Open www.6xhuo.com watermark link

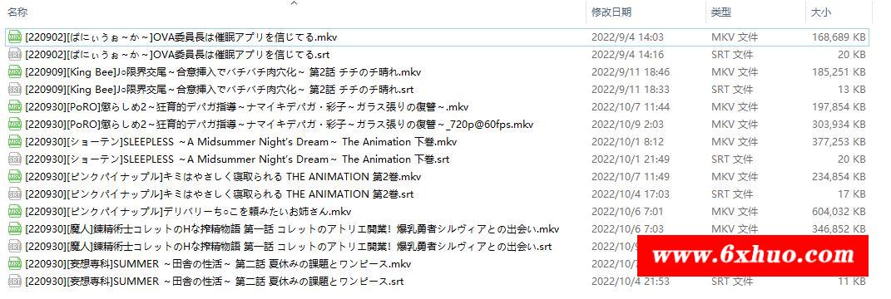[753, 255]
